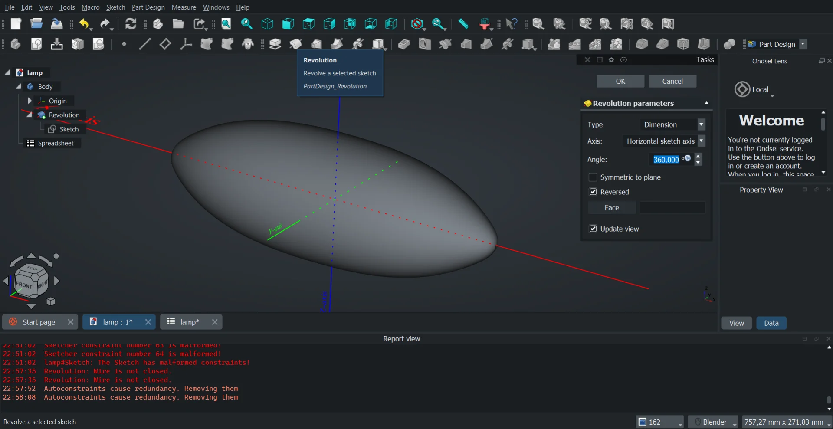Click the Create sketch icon
The width and height of the screenshot is (833, 429).
click(x=36, y=44)
